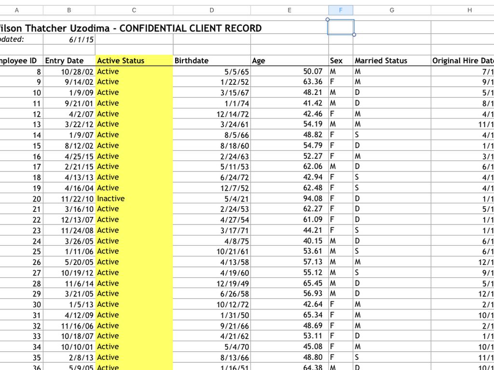This screenshot has height=370, width=494.
Task: Click the column B header letter
Action: pos(69,10)
